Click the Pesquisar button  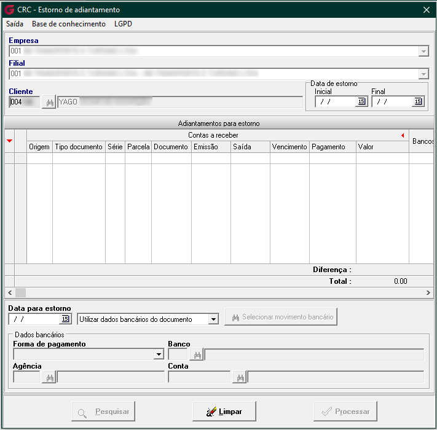(103, 412)
